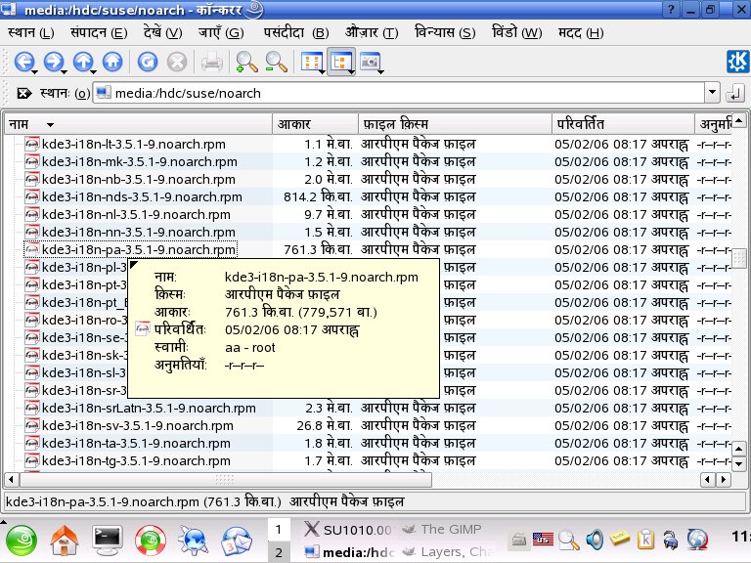
Task: Click the vertical scrollbar handle
Action: [739, 258]
